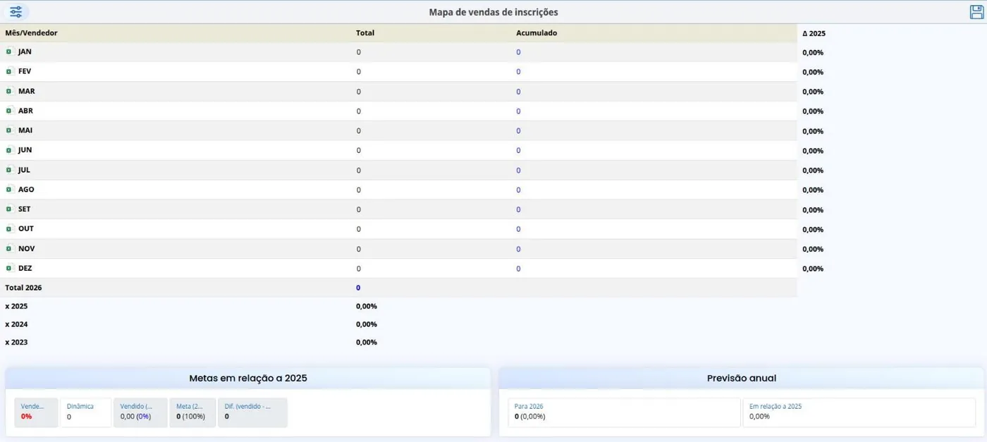987x442 pixels.
Task: Click the x 2023 comparison row label
Action: tap(16, 342)
